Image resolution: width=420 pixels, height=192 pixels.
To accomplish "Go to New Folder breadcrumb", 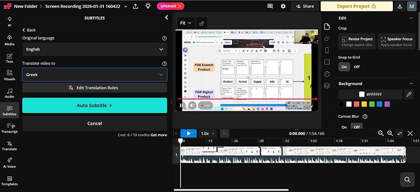I will click(x=26, y=6).
